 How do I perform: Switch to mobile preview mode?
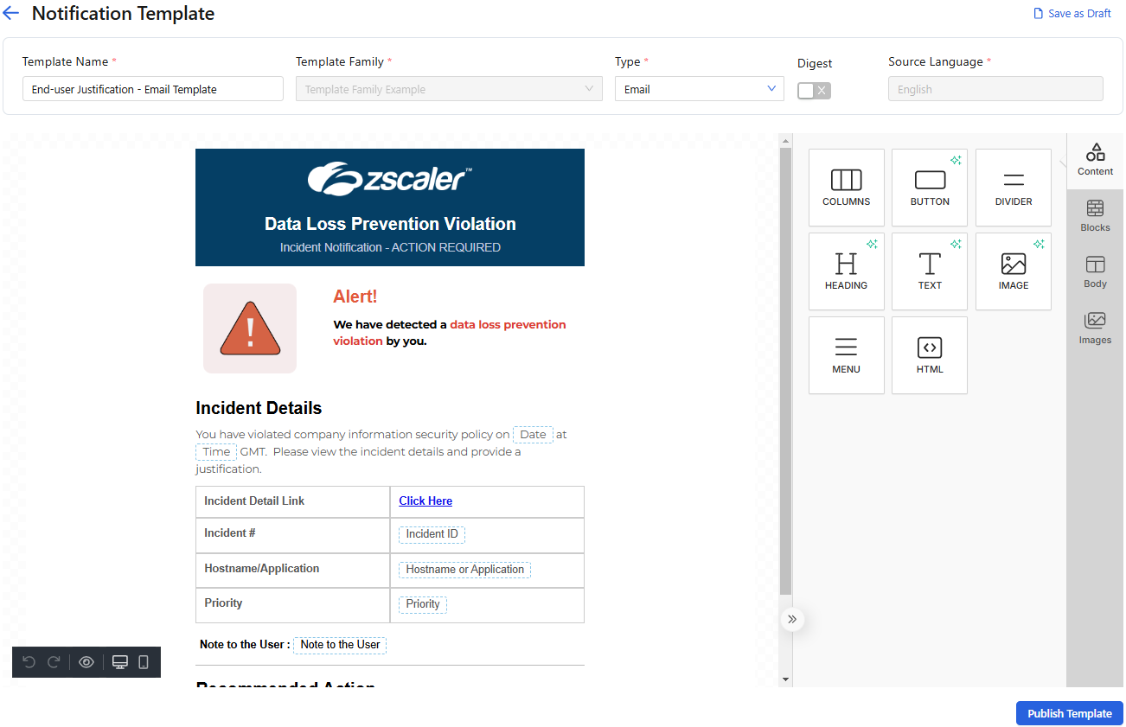click(x=143, y=661)
